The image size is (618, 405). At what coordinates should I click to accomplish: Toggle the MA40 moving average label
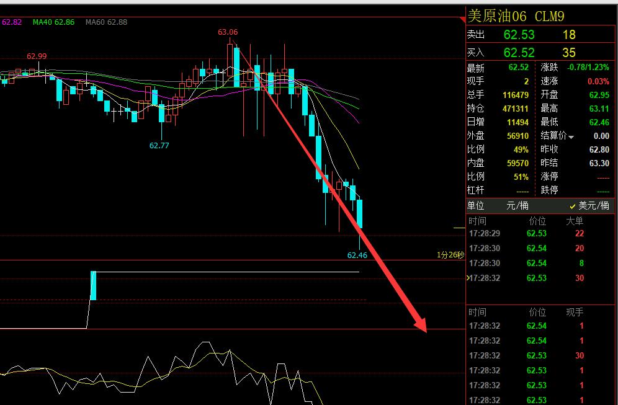(x=53, y=22)
